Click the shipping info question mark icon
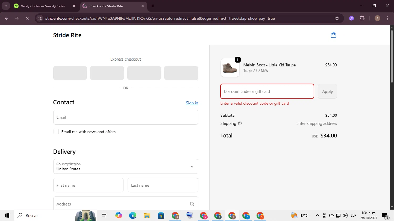The image size is (394, 221). point(240,123)
